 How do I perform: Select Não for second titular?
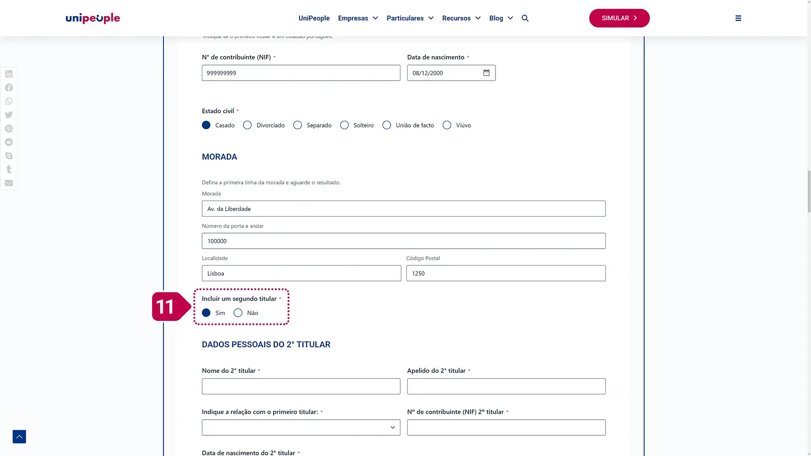click(238, 313)
